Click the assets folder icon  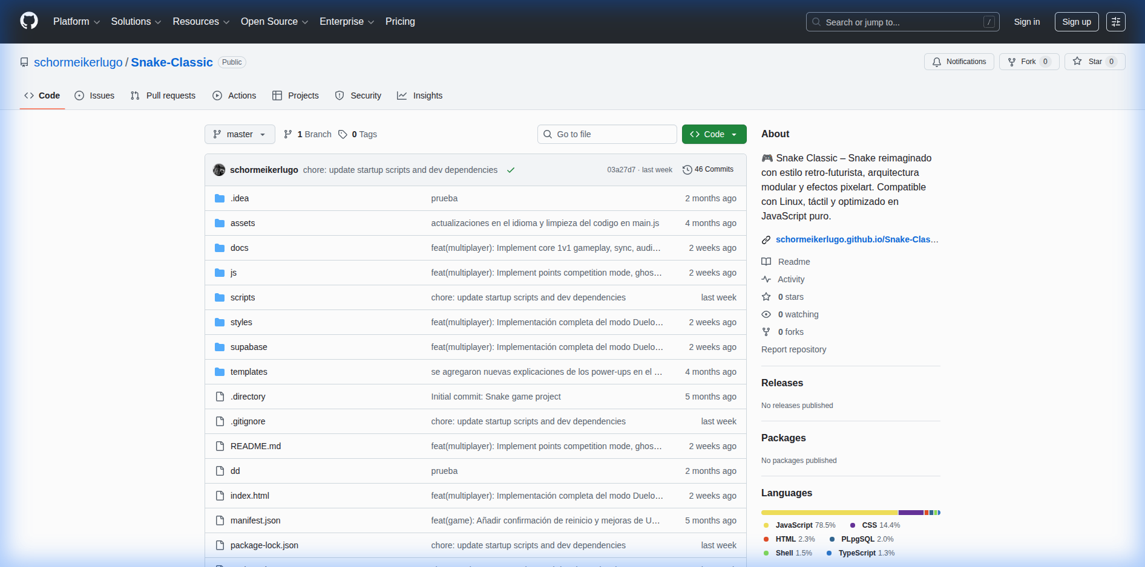[x=220, y=223]
